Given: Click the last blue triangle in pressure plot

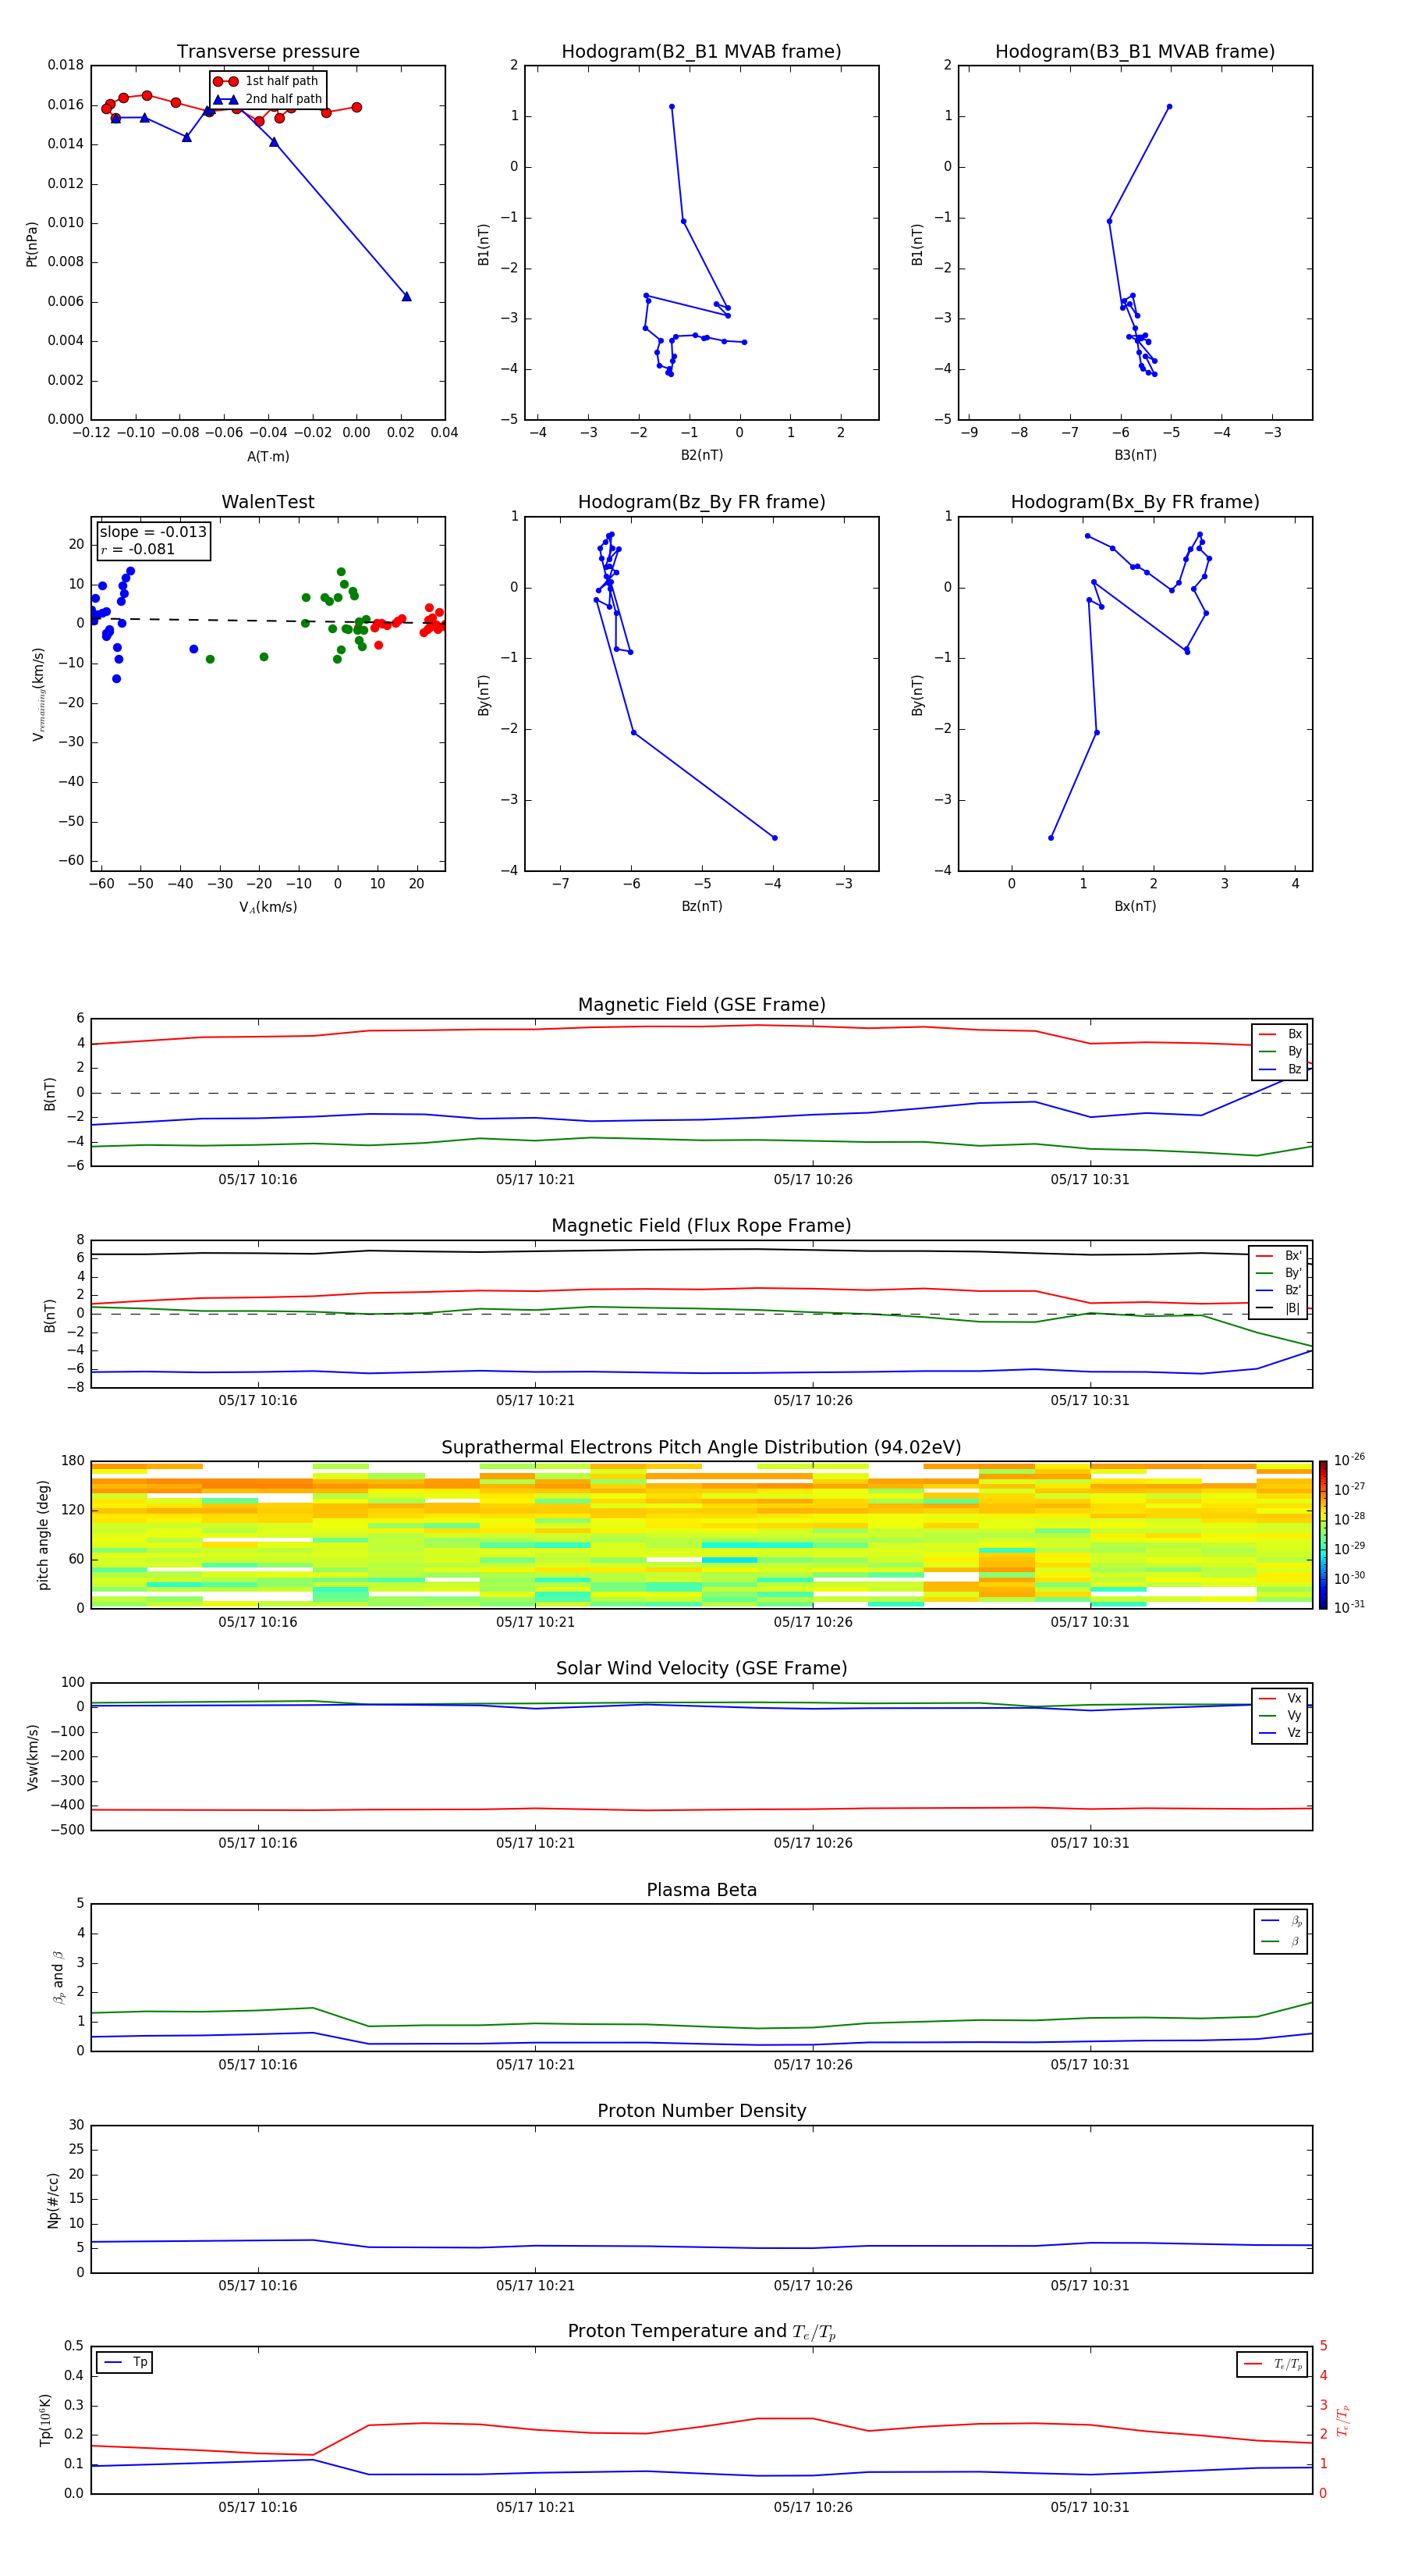Looking at the screenshot, I should point(406,296).
